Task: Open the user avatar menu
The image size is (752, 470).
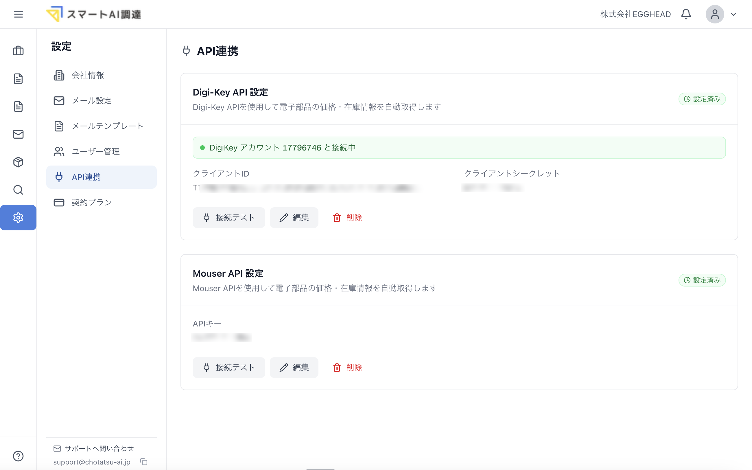Action: pos(715,14)
